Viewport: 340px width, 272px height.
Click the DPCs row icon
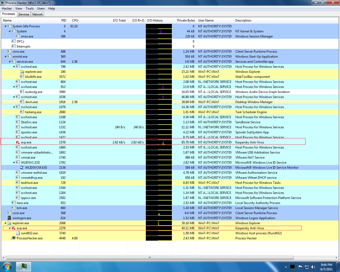[14, 41]
